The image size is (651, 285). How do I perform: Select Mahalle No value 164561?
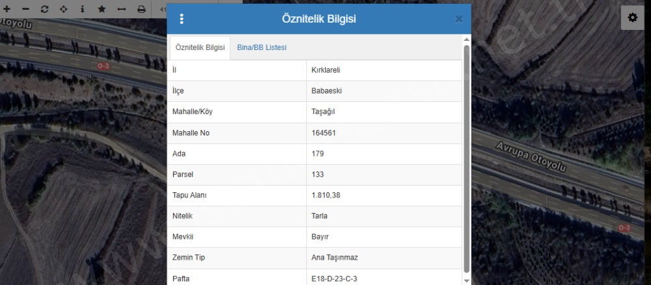[323, 133]
